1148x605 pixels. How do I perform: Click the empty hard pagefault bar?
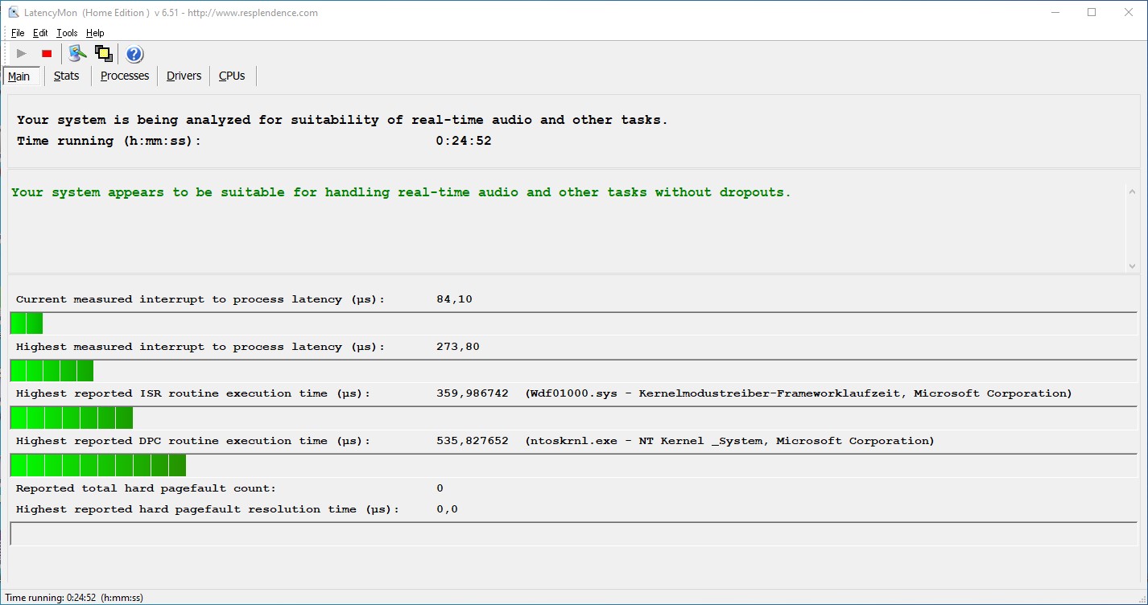(x=573, y=533)
